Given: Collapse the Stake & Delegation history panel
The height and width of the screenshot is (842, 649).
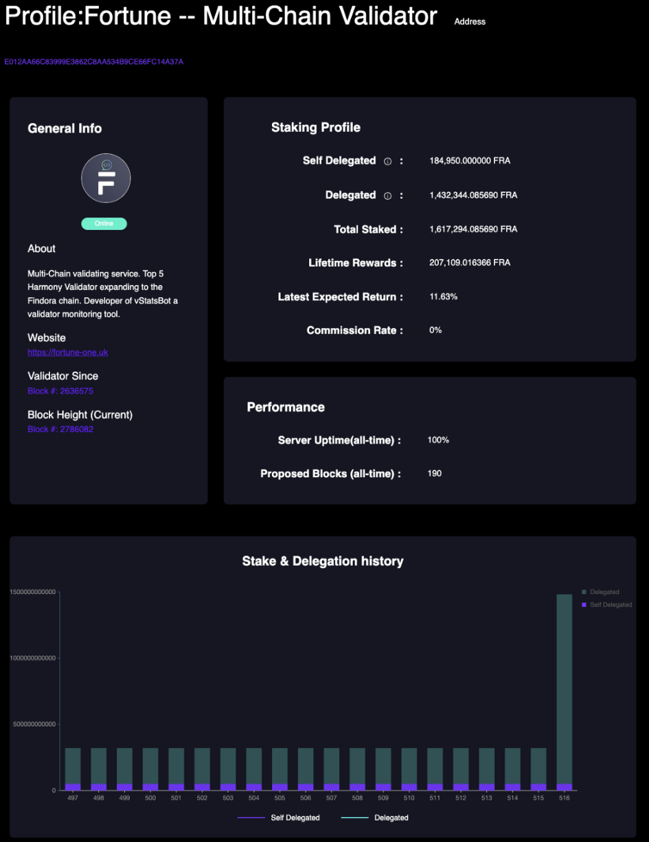Looking at the screenshot, I should [x=323, y=561].
